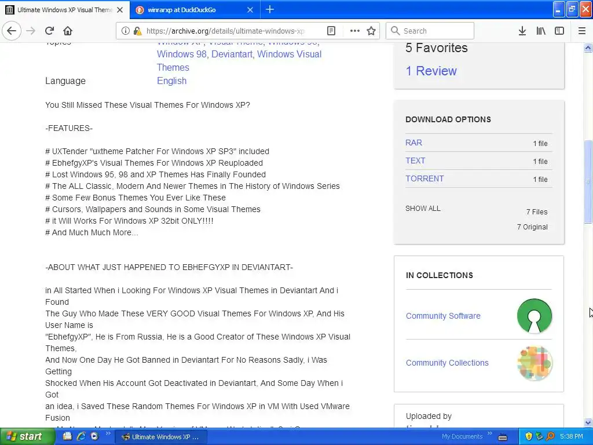Open a new tab with plus button
This screenshot has height=445, width=593.
[270, 9]
